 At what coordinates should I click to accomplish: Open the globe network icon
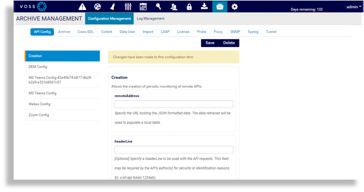pos(97,7)
